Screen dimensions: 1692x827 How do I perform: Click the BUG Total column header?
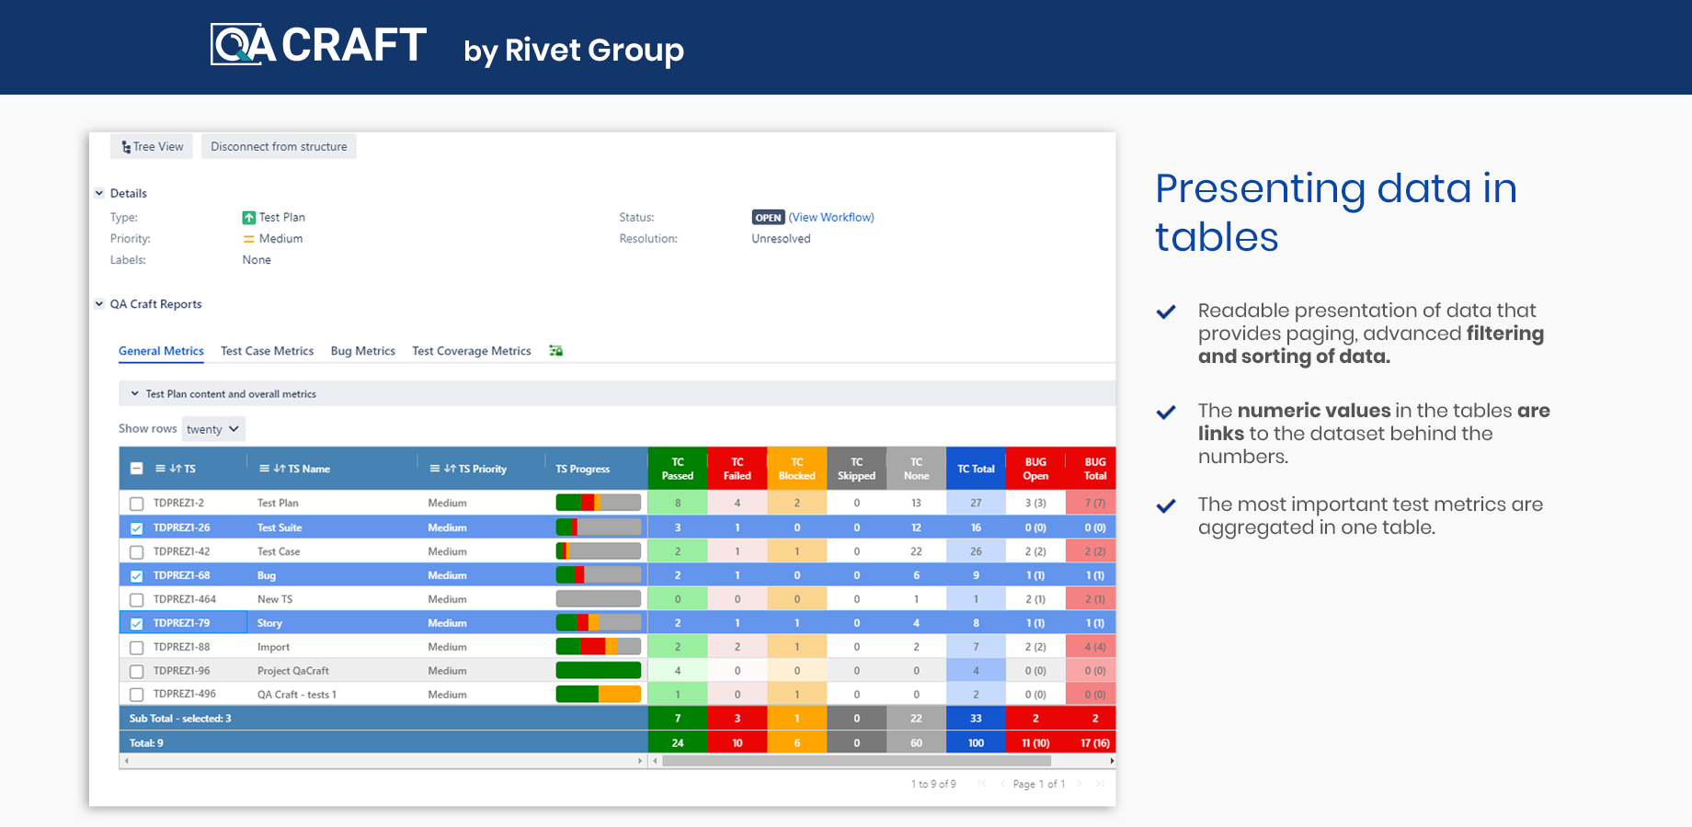[x=1092, y=469]
